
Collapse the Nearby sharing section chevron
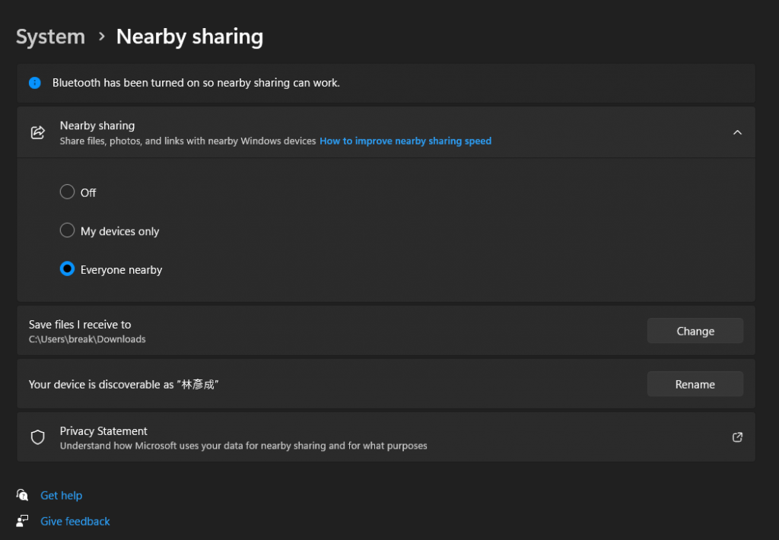(x=737, y=132)
